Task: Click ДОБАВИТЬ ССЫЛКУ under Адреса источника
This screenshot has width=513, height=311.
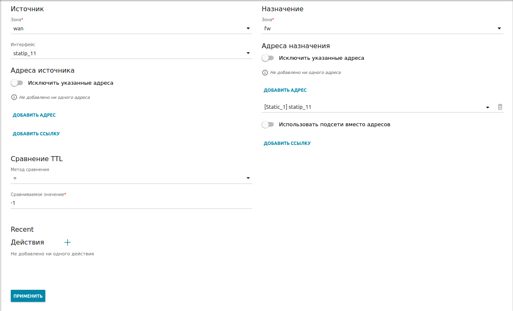Action: point(36,134)
